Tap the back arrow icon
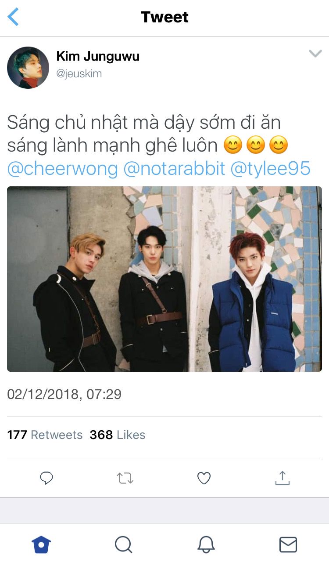This screenshot has height=566, width=329. coord(13,17)
